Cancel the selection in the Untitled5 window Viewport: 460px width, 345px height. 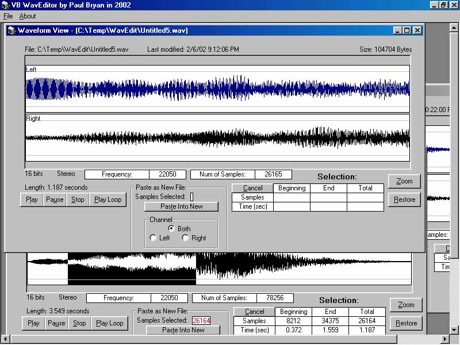252,188
